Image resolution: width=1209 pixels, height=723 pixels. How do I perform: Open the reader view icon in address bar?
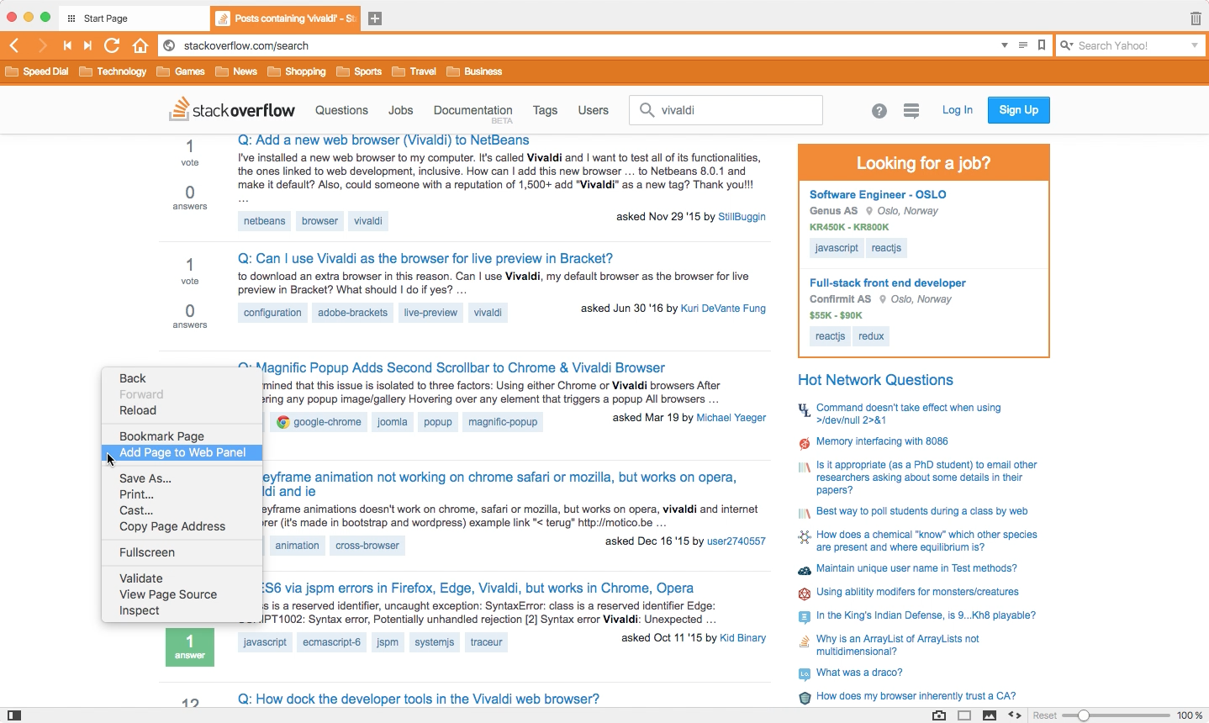(1023, 45)
